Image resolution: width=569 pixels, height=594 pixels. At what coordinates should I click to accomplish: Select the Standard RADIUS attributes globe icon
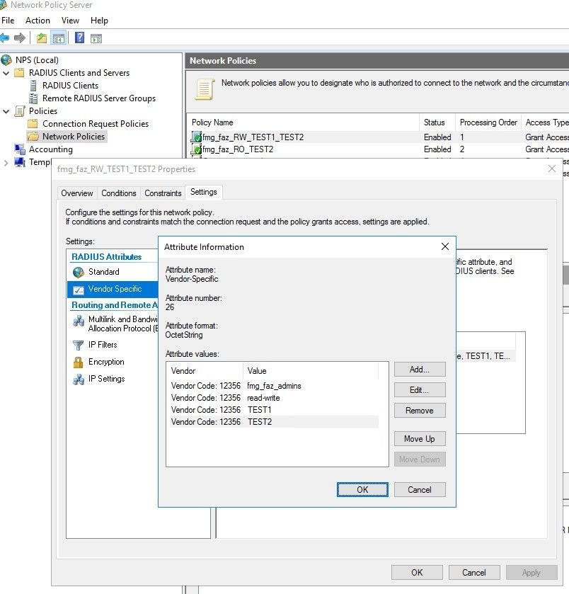point(78,272)
